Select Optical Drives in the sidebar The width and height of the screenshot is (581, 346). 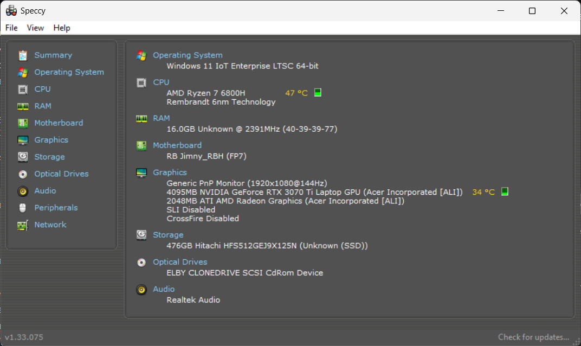pyautogui.click(x=61, y=174)
